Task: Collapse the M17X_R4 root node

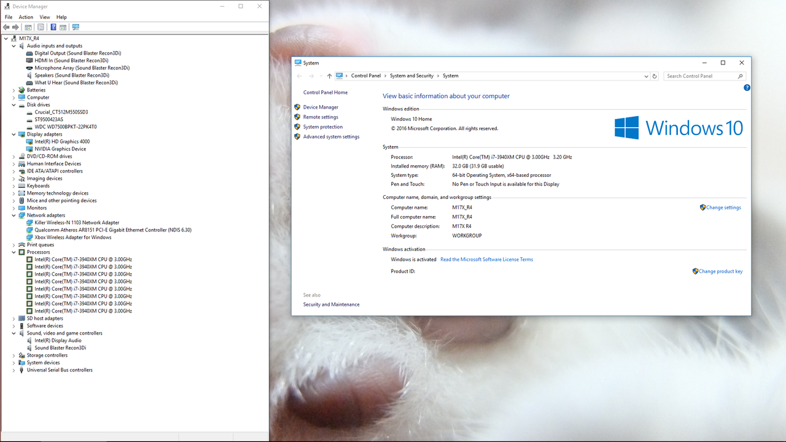Action: [x=6, y=38]
